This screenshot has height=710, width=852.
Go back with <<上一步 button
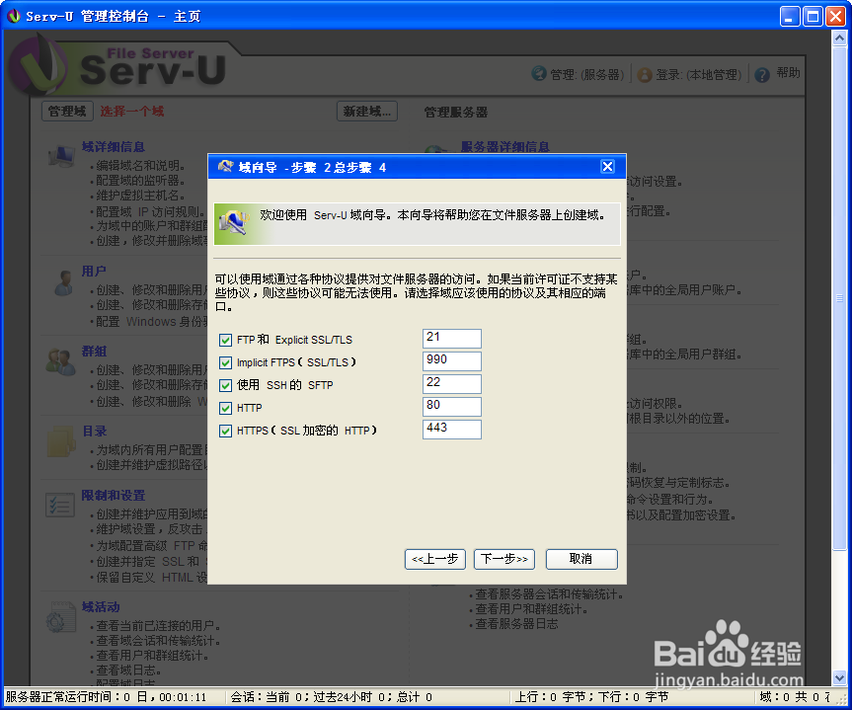click(x=434, y=559)
